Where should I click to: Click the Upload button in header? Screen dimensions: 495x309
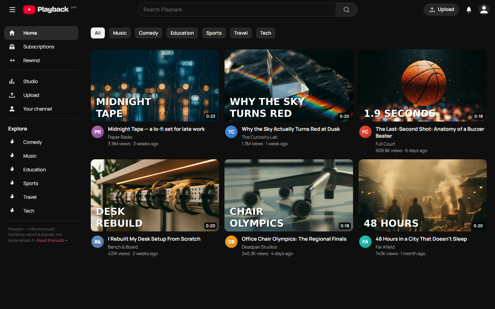pos(441,10)
